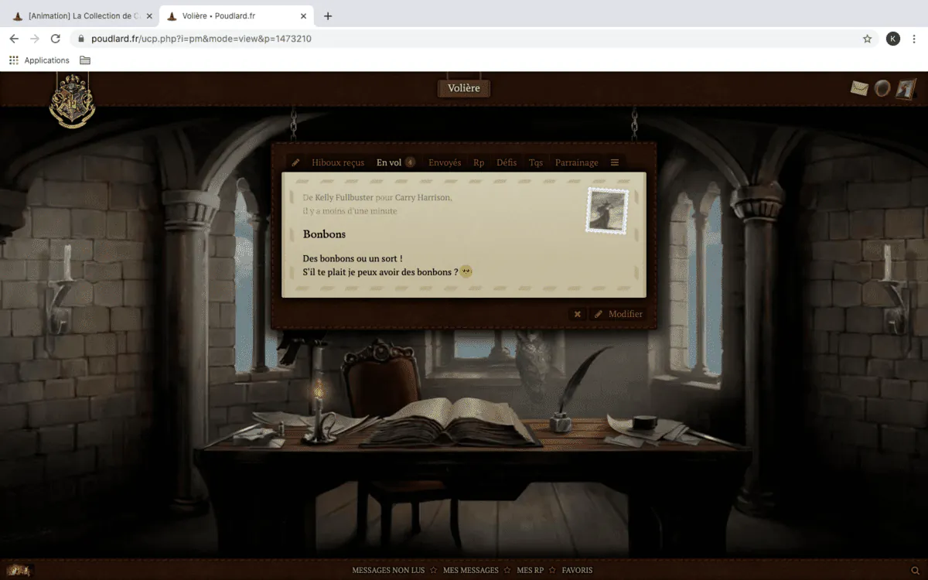Open the hamburger menu in message tabs
Image resolution: width=928 pixels, height=580 pixels.
pos(615,162)
